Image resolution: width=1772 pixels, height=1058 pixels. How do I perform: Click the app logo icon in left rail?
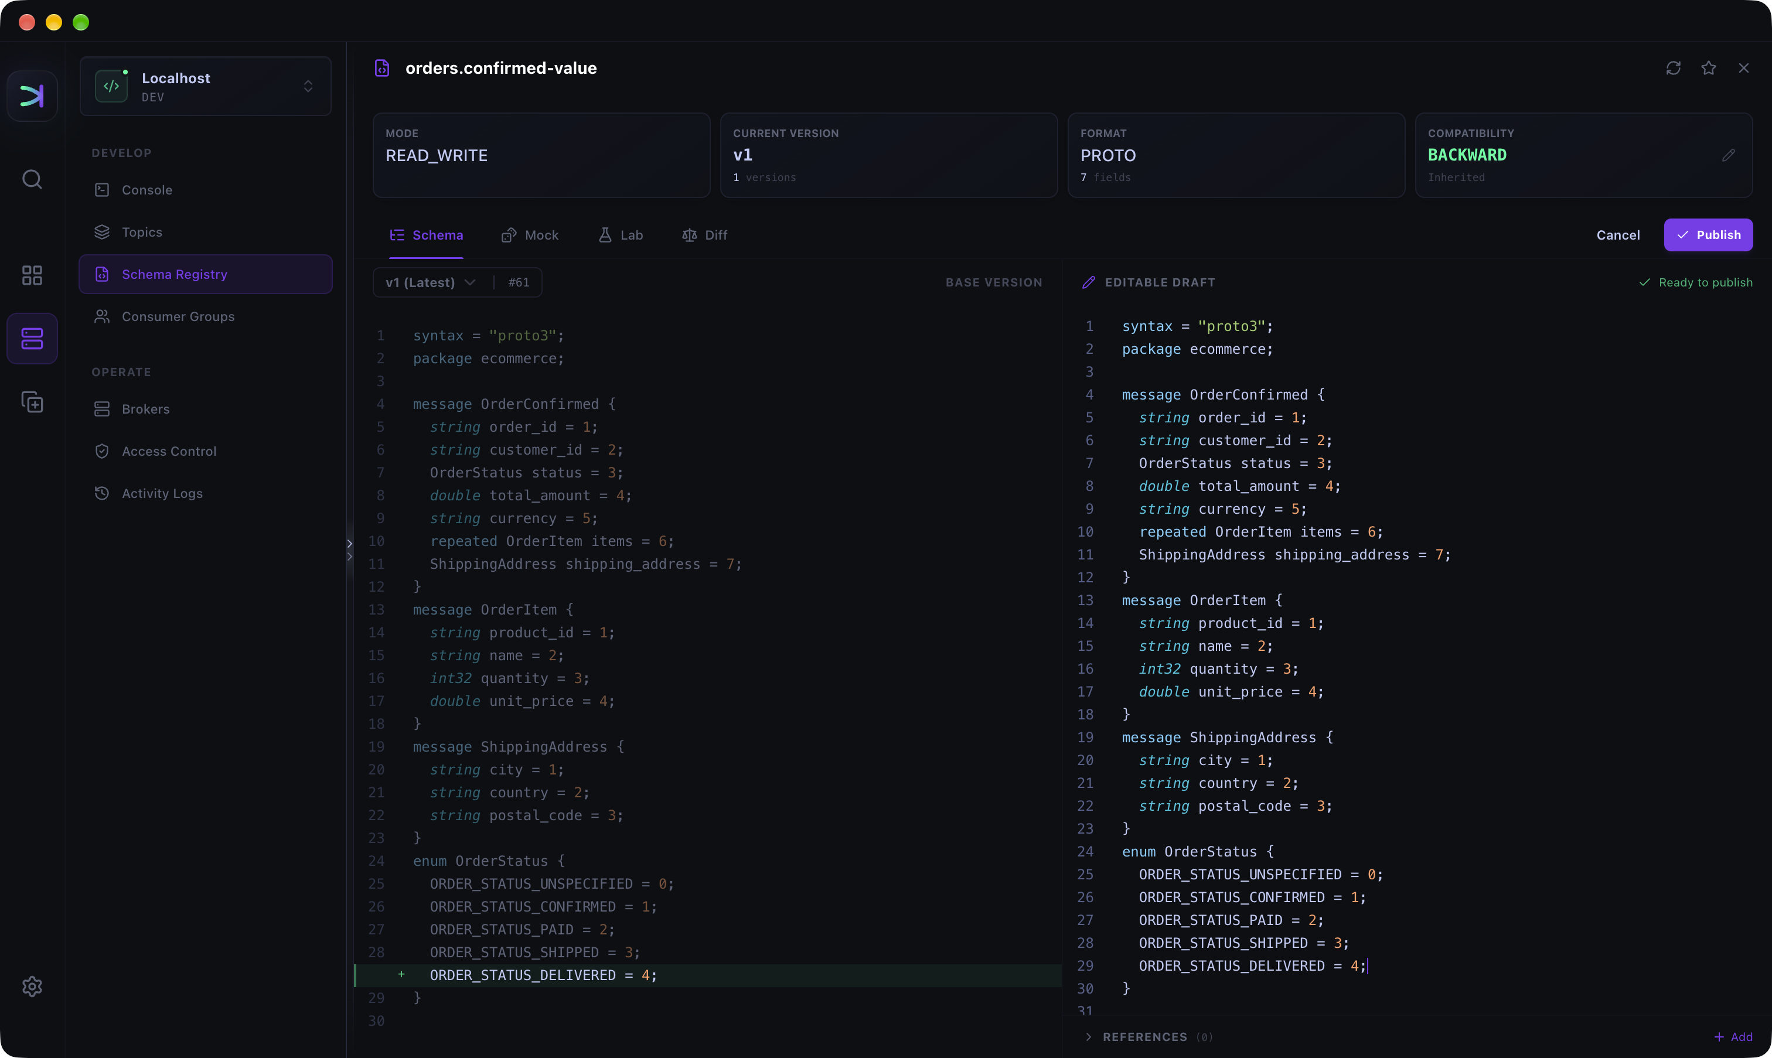tap(32, 95)
